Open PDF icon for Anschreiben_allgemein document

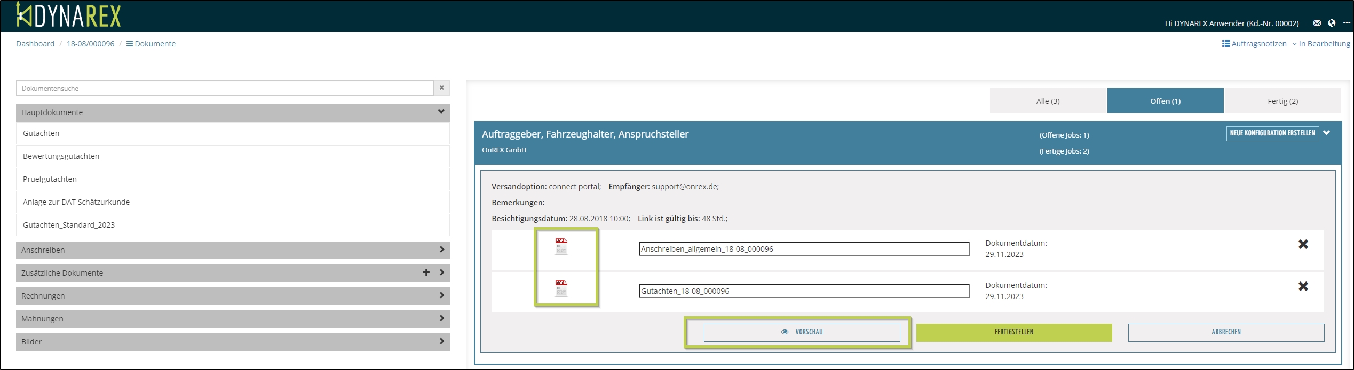[x=561, y=246]
